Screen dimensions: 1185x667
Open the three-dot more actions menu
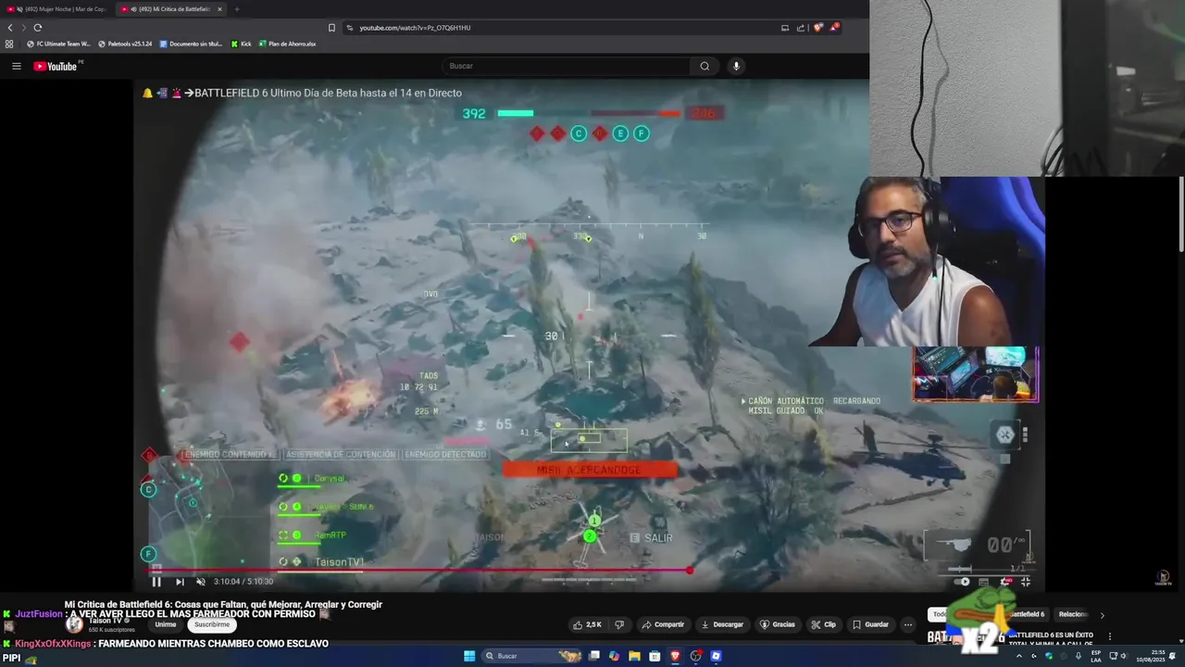pos(908,624)
